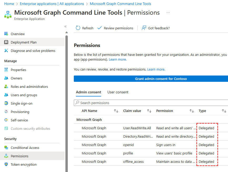Click the Refresh icon in the toolbar

(x=78, y=28)
